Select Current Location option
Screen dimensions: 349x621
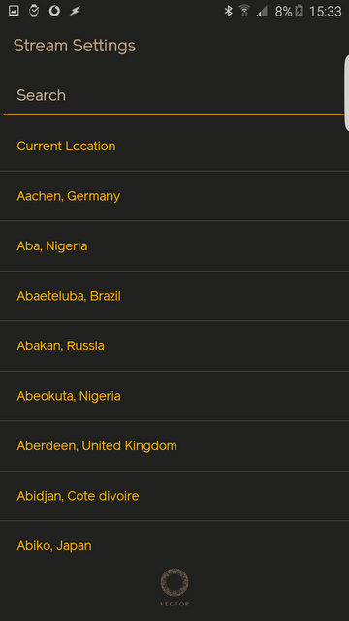click(174, 147)
